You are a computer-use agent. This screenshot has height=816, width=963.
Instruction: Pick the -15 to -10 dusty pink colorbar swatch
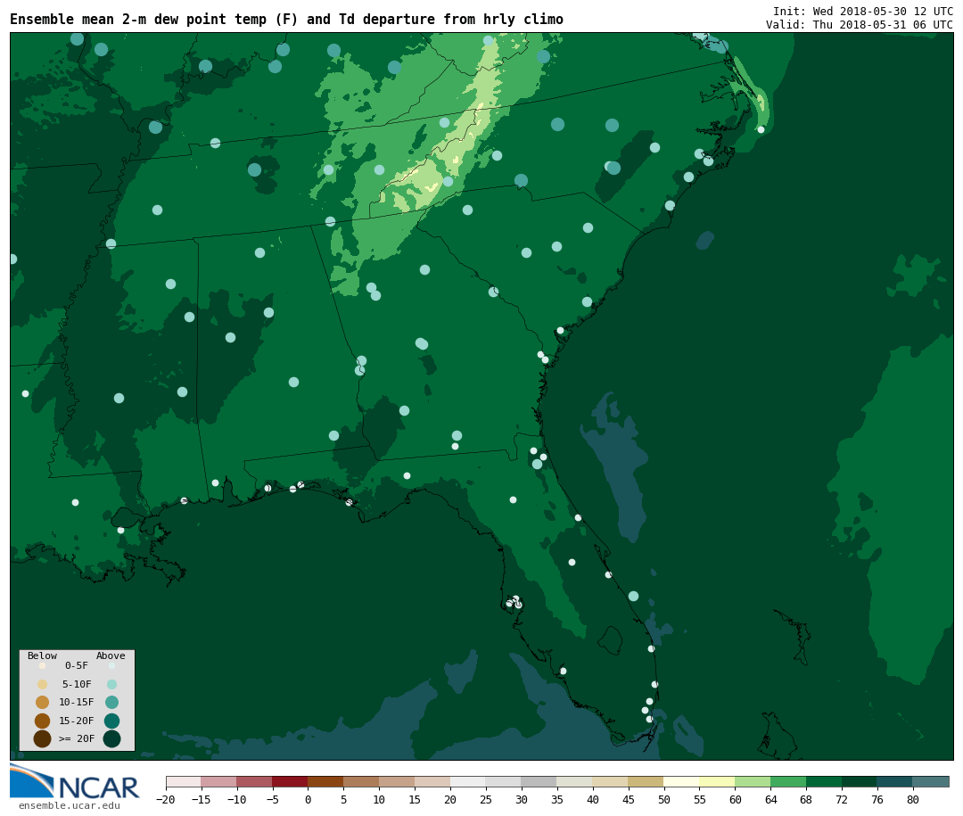point(219,781)
